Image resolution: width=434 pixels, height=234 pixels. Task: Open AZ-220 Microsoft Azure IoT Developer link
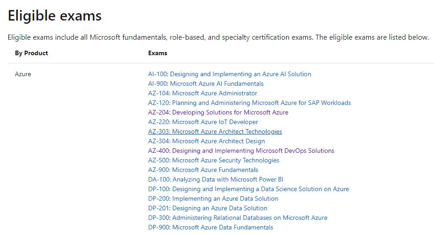tap(203, 122)
